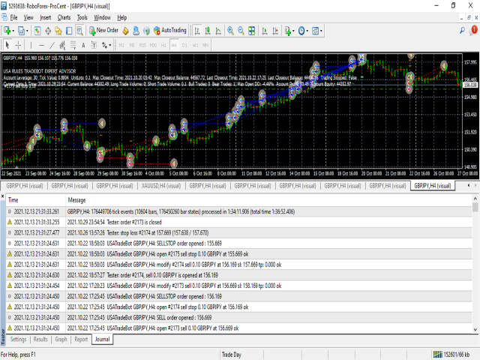
Task: Click journal scrollbar down arrow
Action: [x=475, y=330]
